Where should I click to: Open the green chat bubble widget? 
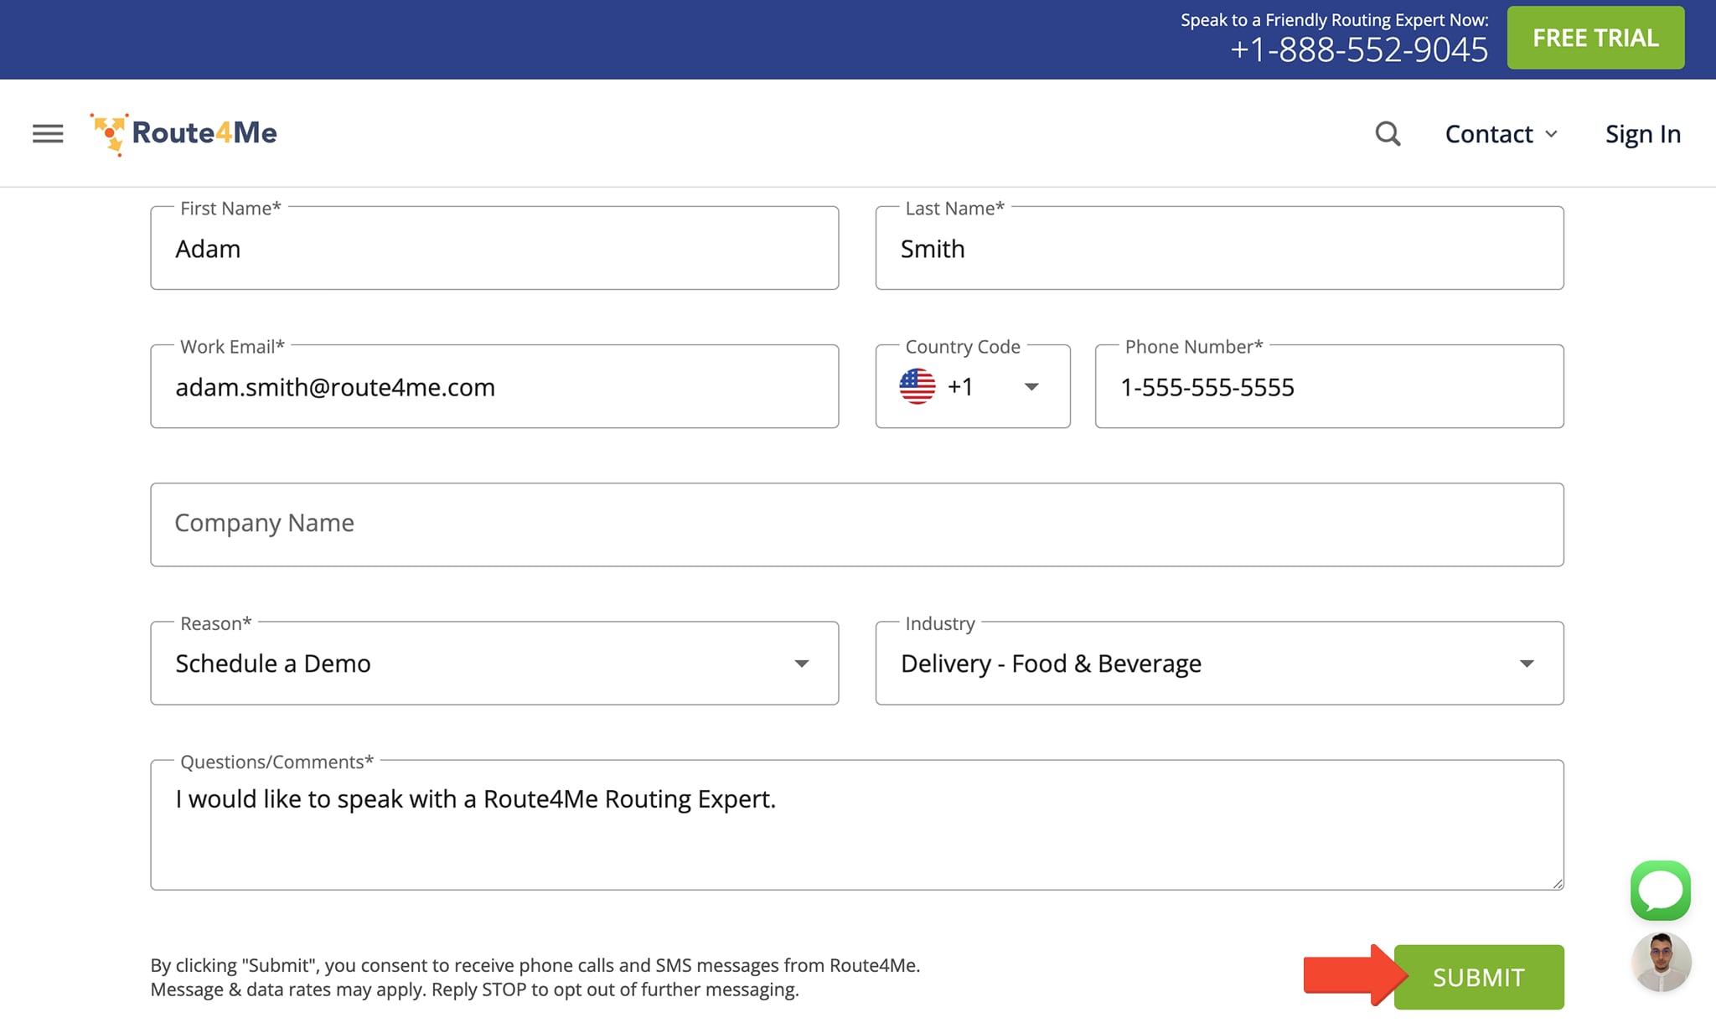(1660, 890)
